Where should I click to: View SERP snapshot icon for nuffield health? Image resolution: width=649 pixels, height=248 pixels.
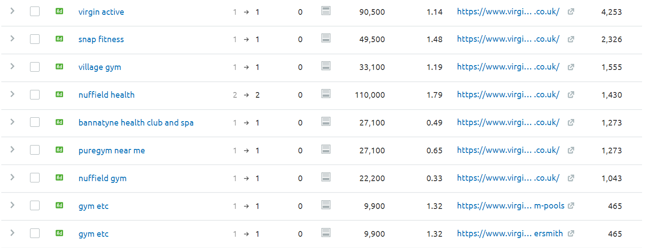tap(326, 94)
